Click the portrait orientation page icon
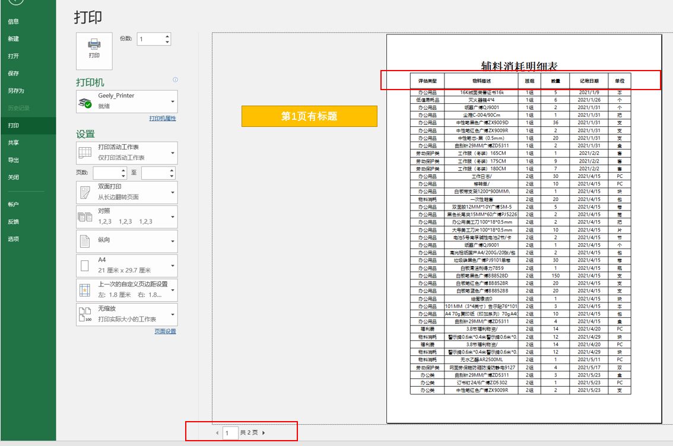The width and height of the screenshot is (673, 446). pos(85,241)
